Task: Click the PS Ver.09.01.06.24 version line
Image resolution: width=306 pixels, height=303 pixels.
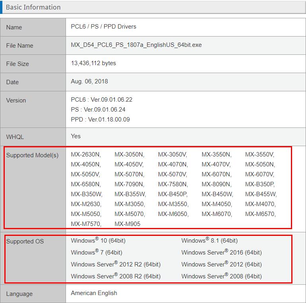Action: 98,110
